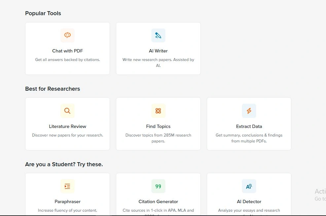Open the AI Detector tool title
Viewport: 326px width, 216px height.
[249, 201]
